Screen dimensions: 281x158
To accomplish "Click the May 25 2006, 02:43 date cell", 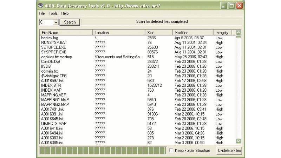I will click(x=191, y=57).
